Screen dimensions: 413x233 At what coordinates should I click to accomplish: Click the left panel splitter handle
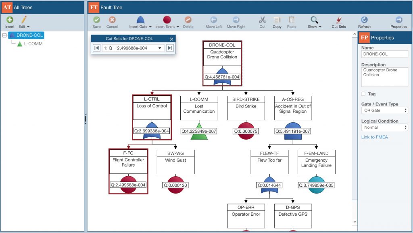click(x=86, y=119)
